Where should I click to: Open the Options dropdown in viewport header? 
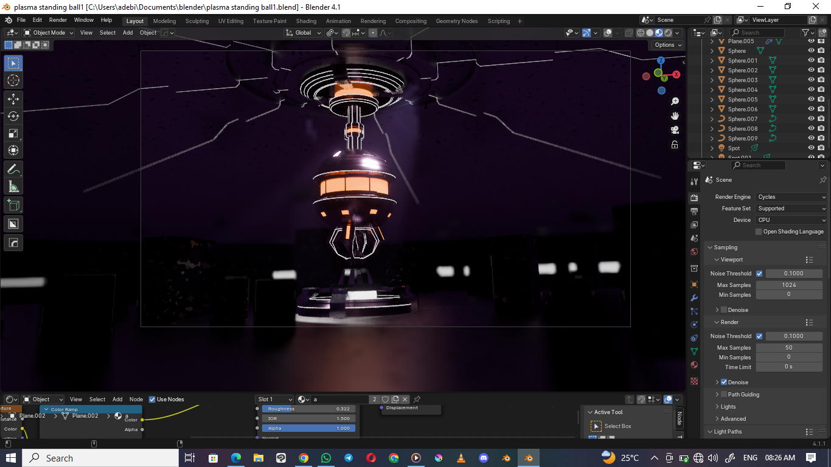tap(667, 45)
